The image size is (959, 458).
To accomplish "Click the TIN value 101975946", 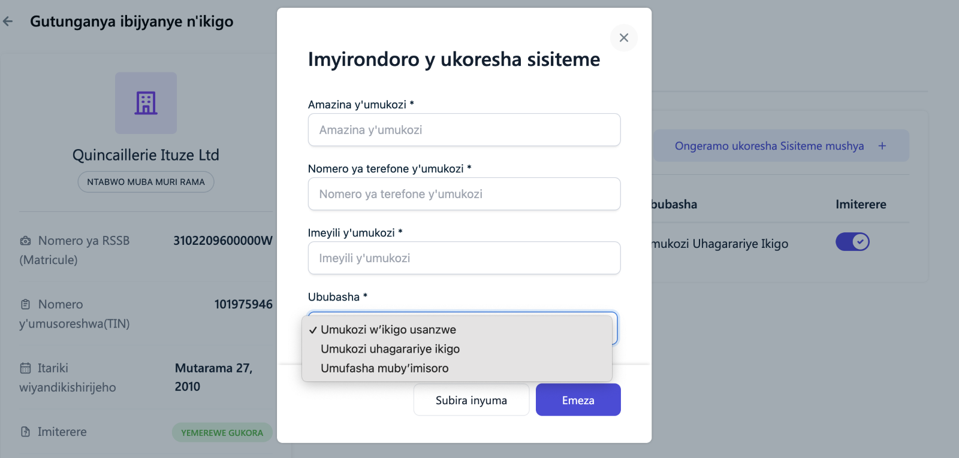I will 243,304.
